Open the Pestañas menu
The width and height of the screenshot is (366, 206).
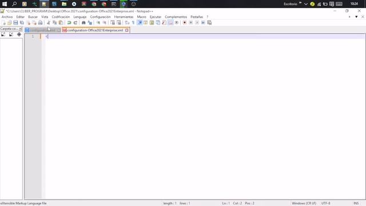tap(197, 17)
